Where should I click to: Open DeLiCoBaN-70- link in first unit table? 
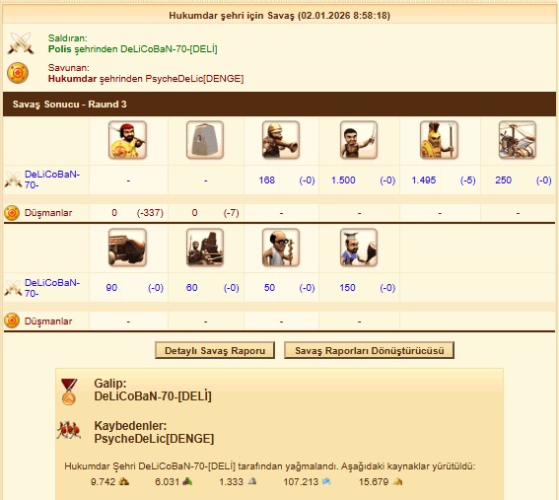pyautogui.click(x=52, y=179)
